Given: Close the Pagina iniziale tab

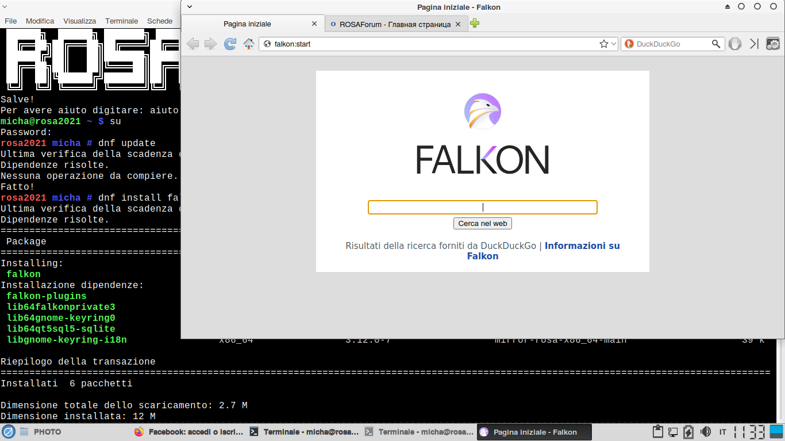Looking at the screenshot, I should point(314,24).
